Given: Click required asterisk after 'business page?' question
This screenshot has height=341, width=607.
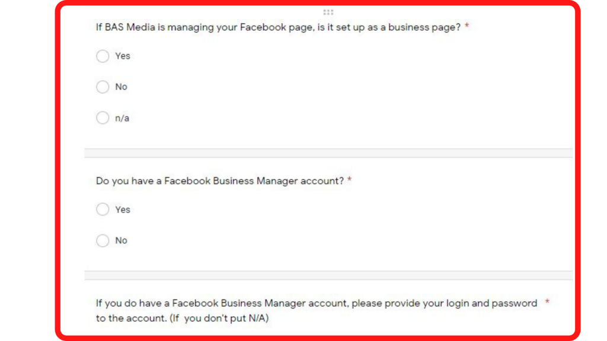Looking at the screenshot, I should pyautogui.click(x=467, y=27).
